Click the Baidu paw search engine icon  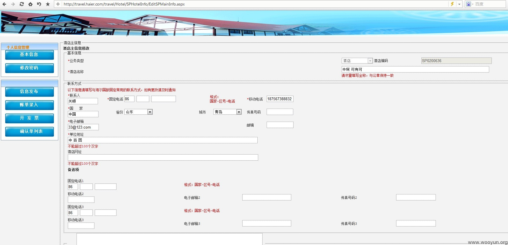[468, 4]
